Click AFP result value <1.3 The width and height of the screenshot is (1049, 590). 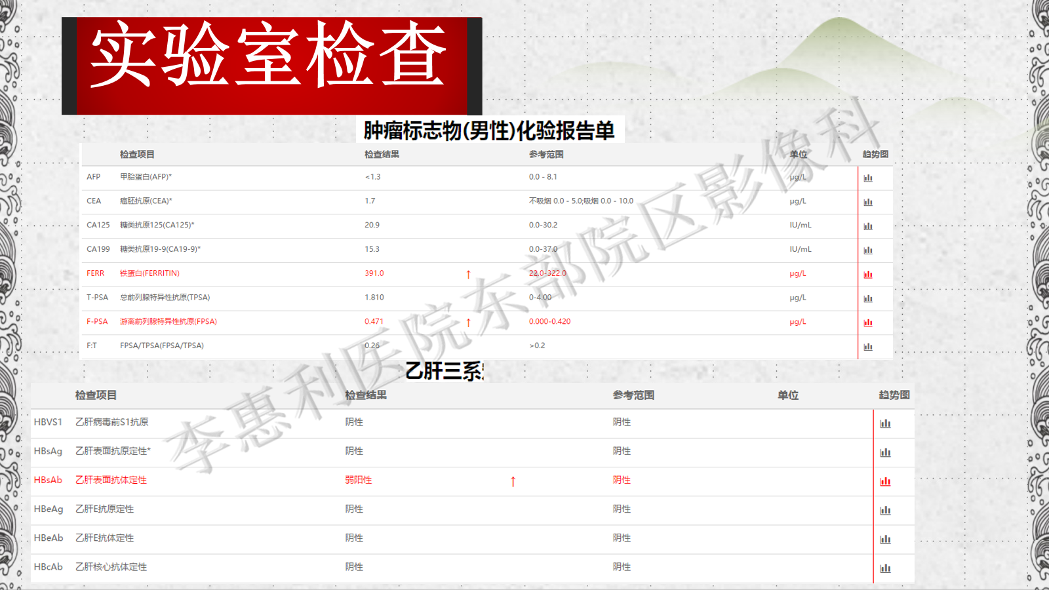372,177
